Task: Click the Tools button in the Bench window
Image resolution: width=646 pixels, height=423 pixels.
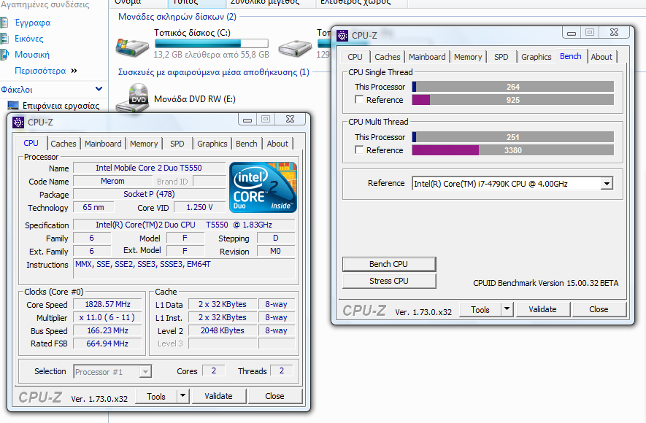Action: [x=480, y=309]
